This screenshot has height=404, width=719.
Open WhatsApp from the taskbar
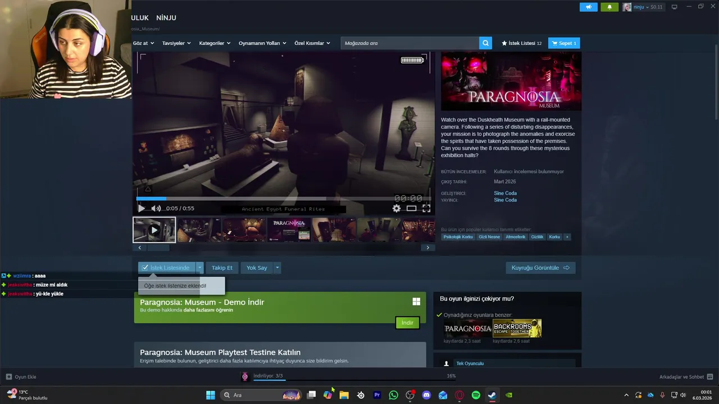(x=393, y=395)
